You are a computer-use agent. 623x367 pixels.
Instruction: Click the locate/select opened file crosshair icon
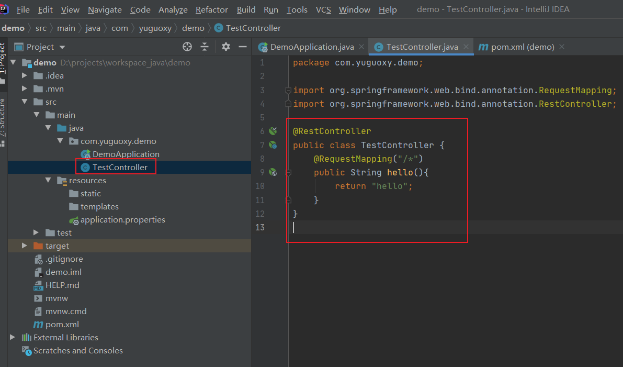(x=187, y=47)
